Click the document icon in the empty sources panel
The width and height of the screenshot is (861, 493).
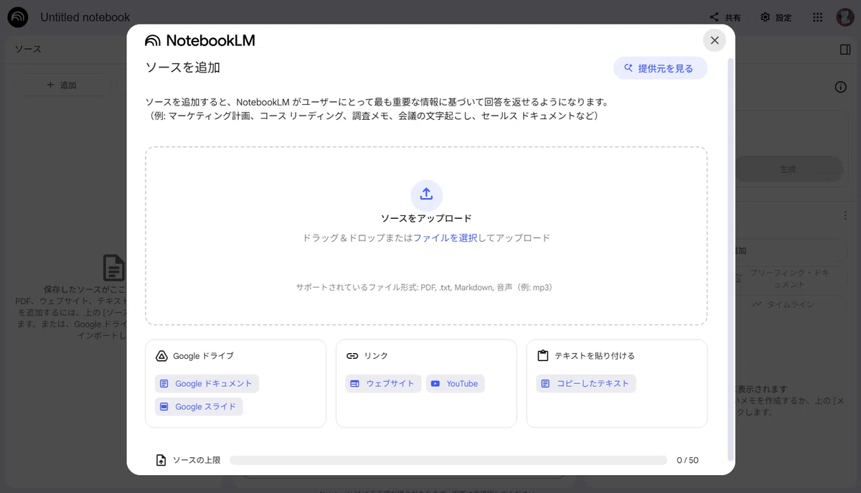(x=113, y=268)
